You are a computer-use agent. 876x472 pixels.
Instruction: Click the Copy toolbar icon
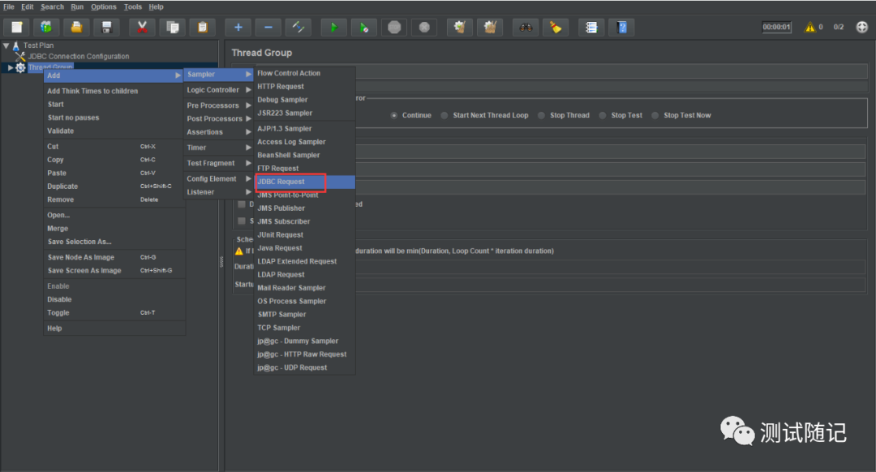pos(173,27)
